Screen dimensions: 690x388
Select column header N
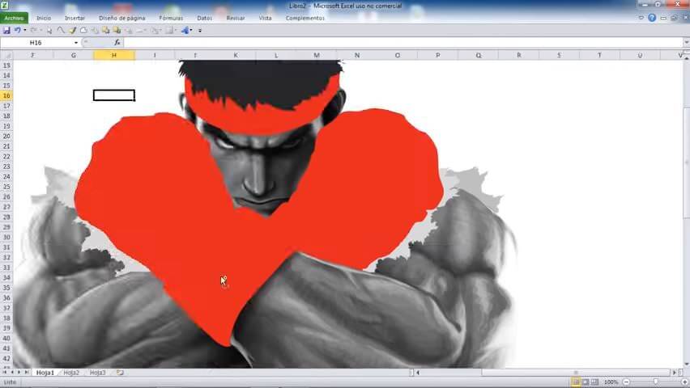(x=357, y=55)
